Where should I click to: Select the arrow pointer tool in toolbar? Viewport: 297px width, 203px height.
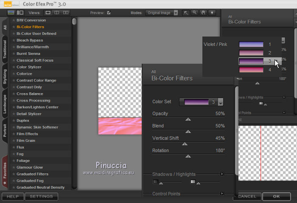(186, 13)
